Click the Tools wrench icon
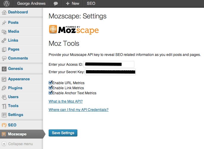The height and width of the screenshot is (149, 204). click(4, 106)
